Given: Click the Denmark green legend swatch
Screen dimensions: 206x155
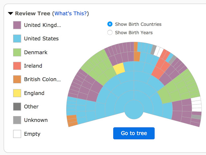Looking at the screenshot, I should (x=17, y=52).
